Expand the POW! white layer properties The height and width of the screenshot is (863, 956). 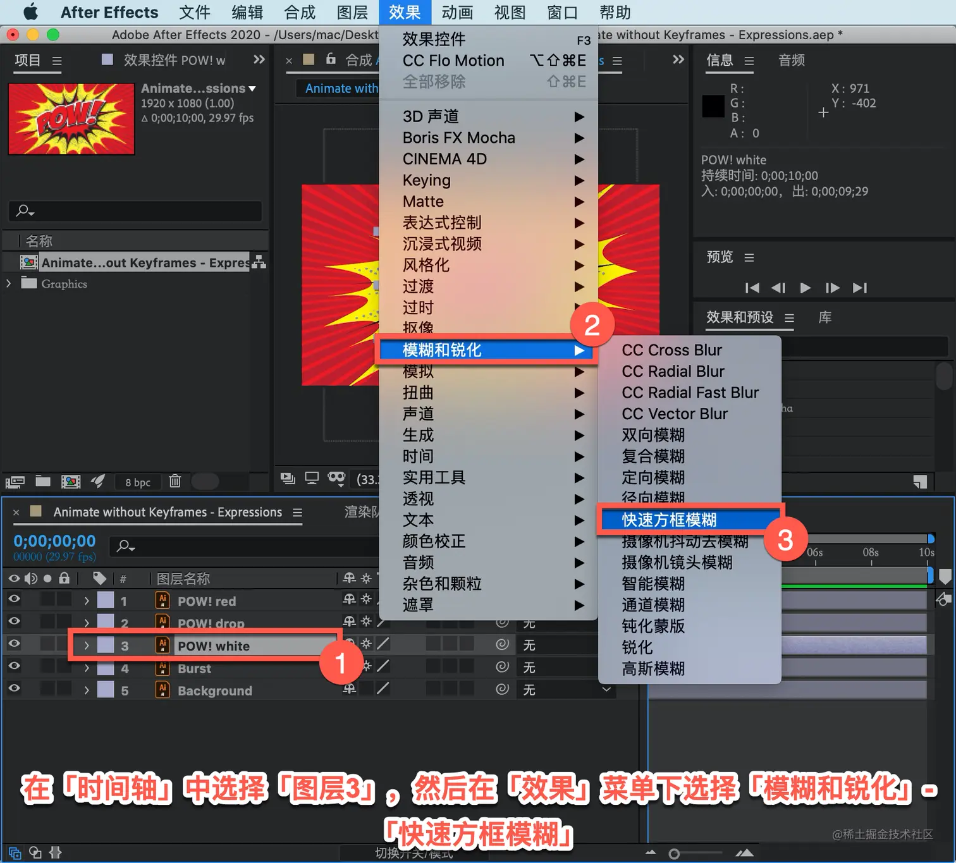pyautogui.click(x=87, y=646)
